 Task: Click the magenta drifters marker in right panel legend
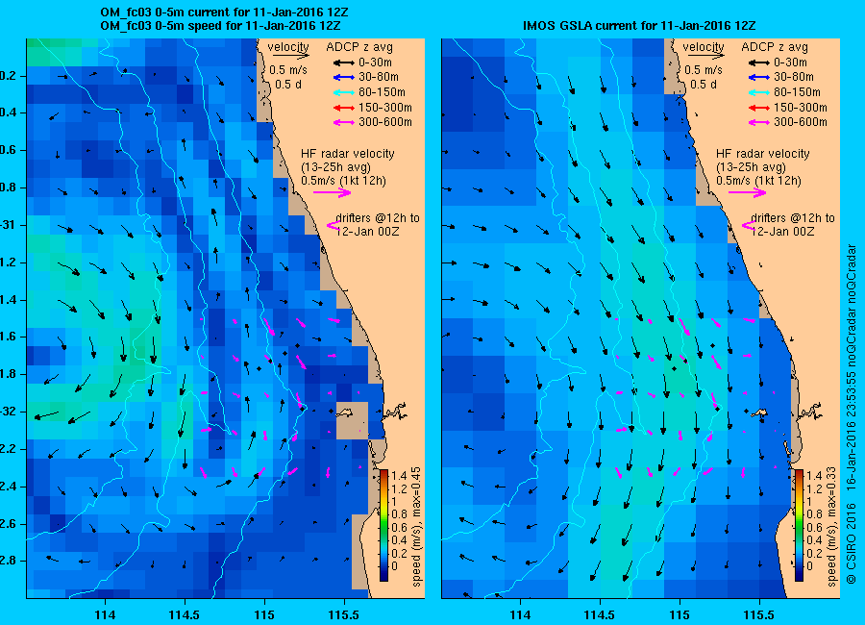749,225
